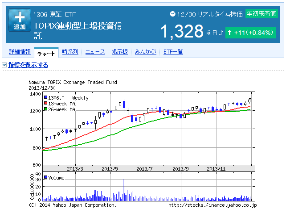The height and width of the screenshot is (209, 286).
Task: Click the up arrow icon in change badge
Action: 230,33
